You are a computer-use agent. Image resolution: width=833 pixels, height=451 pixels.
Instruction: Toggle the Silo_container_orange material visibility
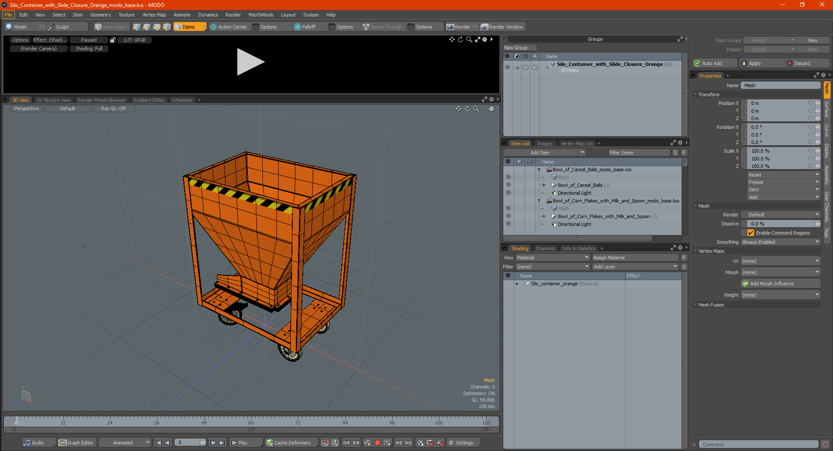(x=508, y=284)
